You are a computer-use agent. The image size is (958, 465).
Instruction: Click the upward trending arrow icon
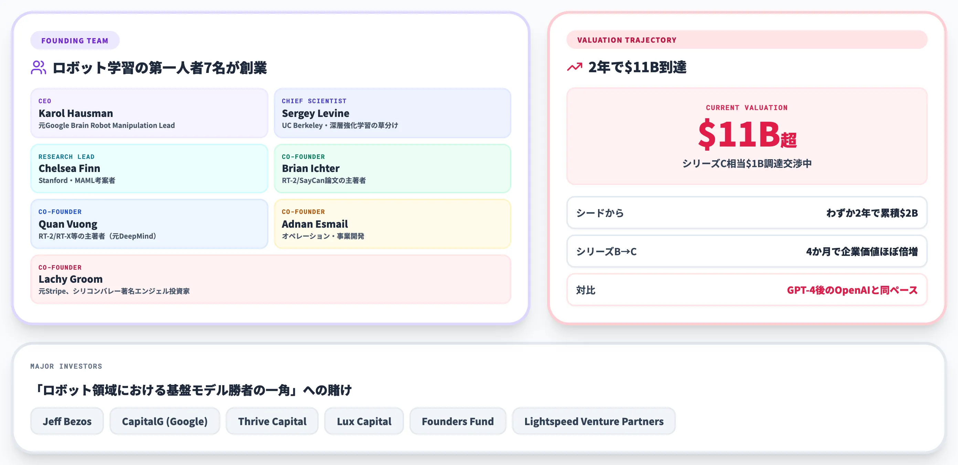575,67
